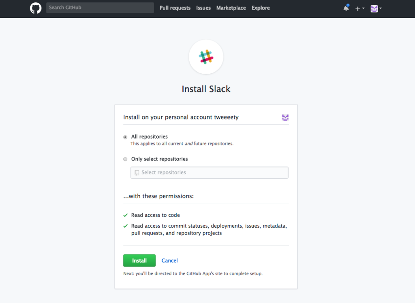This screenshot has height=303, width=415.
Task: Choose the Only select repositories option
Action: tap(126, 159)
